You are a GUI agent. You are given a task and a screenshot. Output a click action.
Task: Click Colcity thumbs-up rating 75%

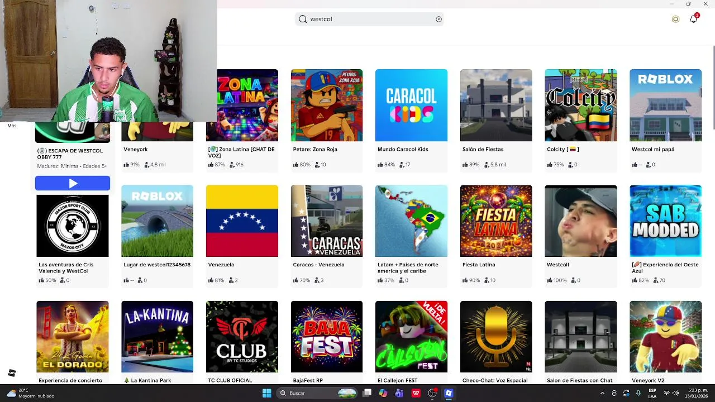(556, 165)
